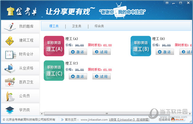Select 公务员 category

pyautogui.click(x=21, y=96)
